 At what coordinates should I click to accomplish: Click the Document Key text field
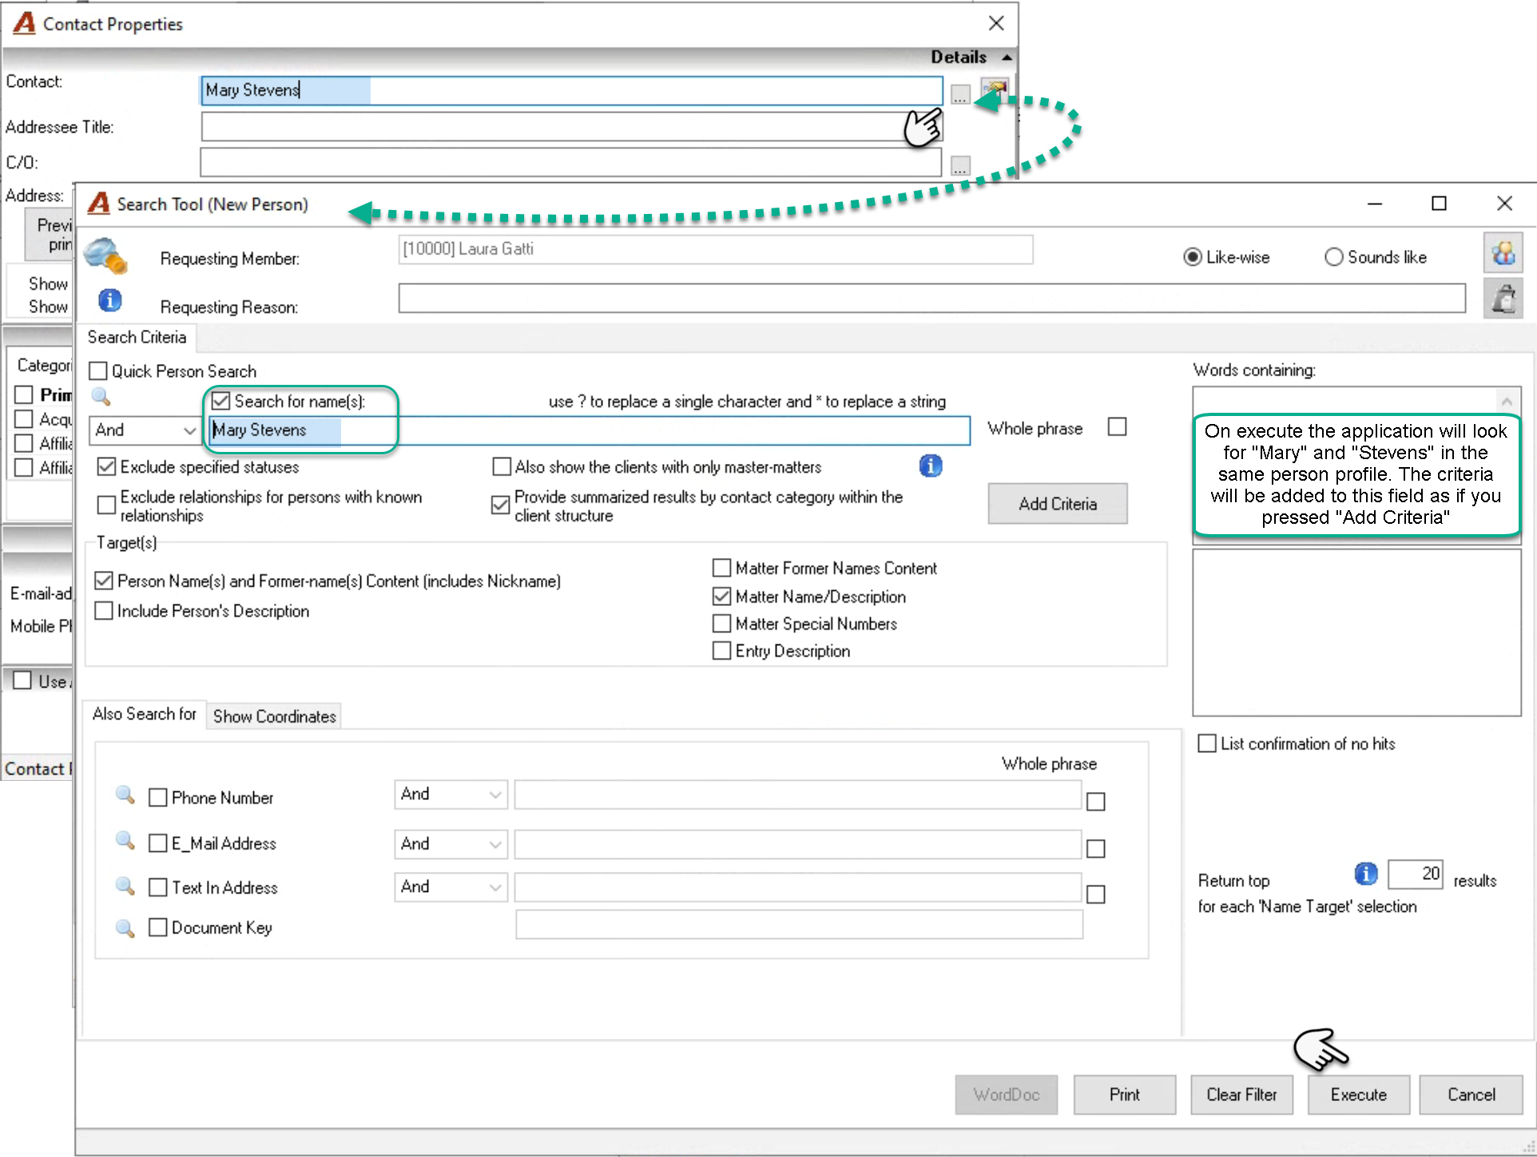tap(799, 925)
